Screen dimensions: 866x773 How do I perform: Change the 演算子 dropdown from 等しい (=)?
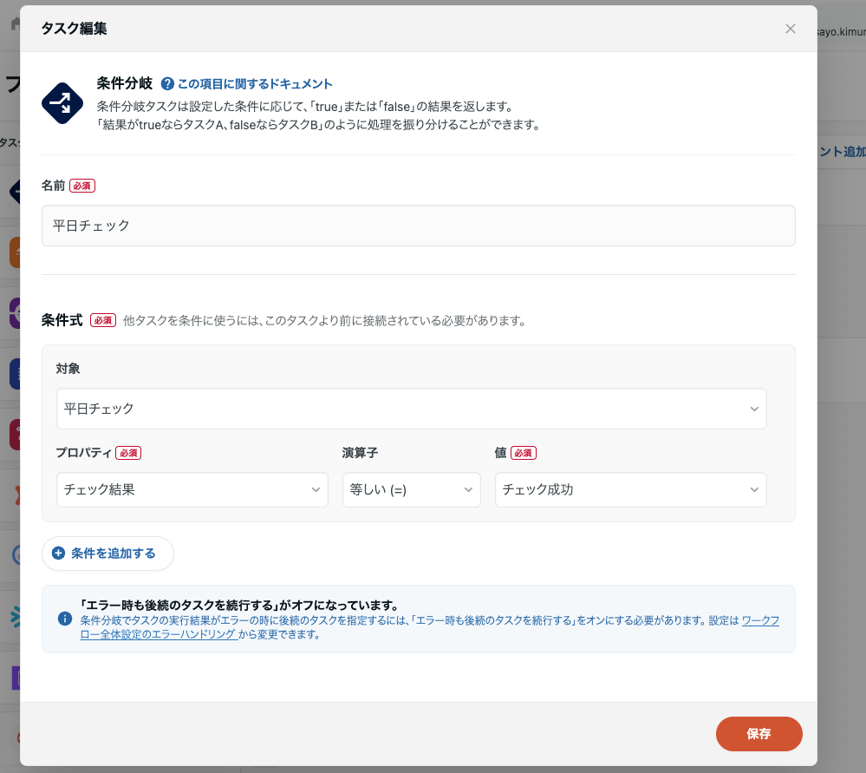(x=411, y=489)
